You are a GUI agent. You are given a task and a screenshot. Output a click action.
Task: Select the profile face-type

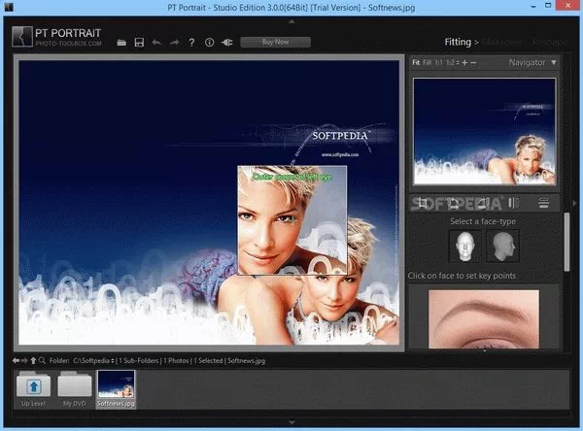(502, 246)
